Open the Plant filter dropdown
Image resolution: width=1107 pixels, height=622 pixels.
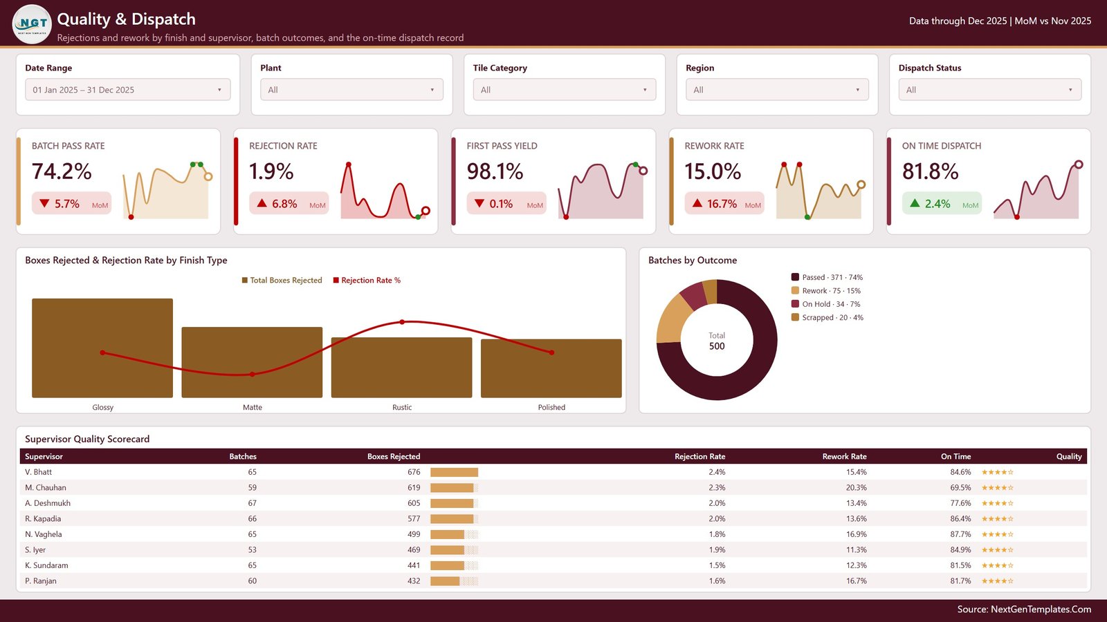[x=351, y=90]
